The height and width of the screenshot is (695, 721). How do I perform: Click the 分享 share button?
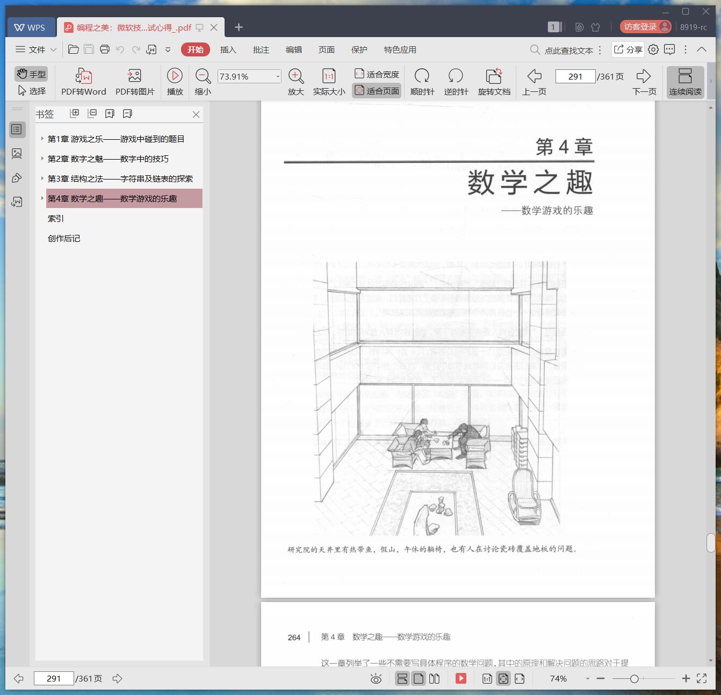pos(628,49)
